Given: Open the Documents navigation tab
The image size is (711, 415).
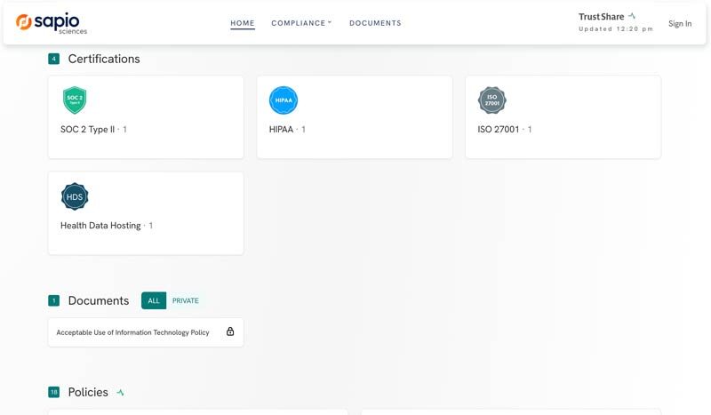Looking at the screenshot, I should (375, 23).
